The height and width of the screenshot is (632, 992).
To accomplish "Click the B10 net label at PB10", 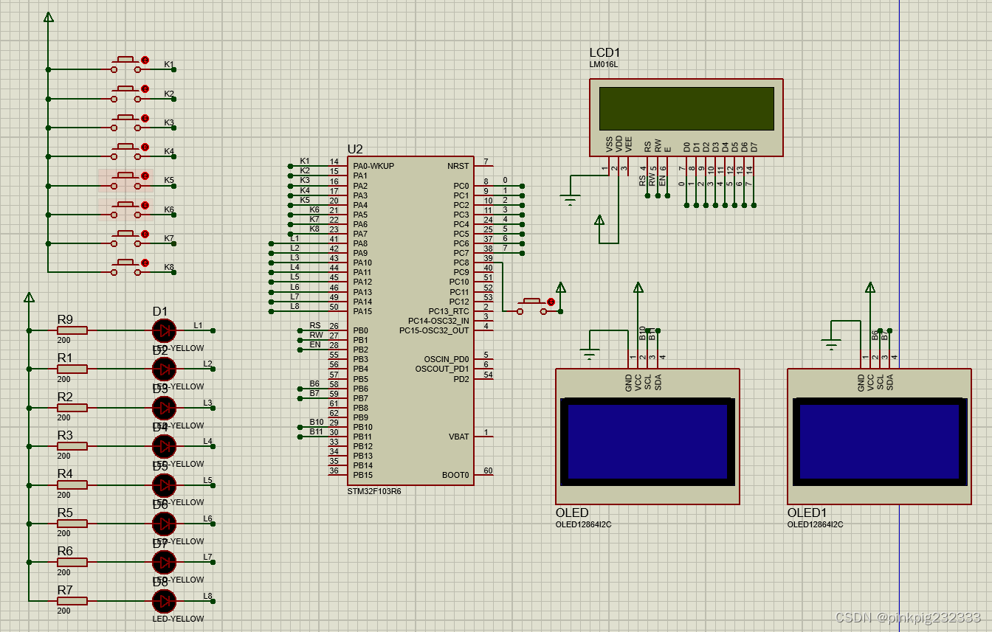I will 317,423.
